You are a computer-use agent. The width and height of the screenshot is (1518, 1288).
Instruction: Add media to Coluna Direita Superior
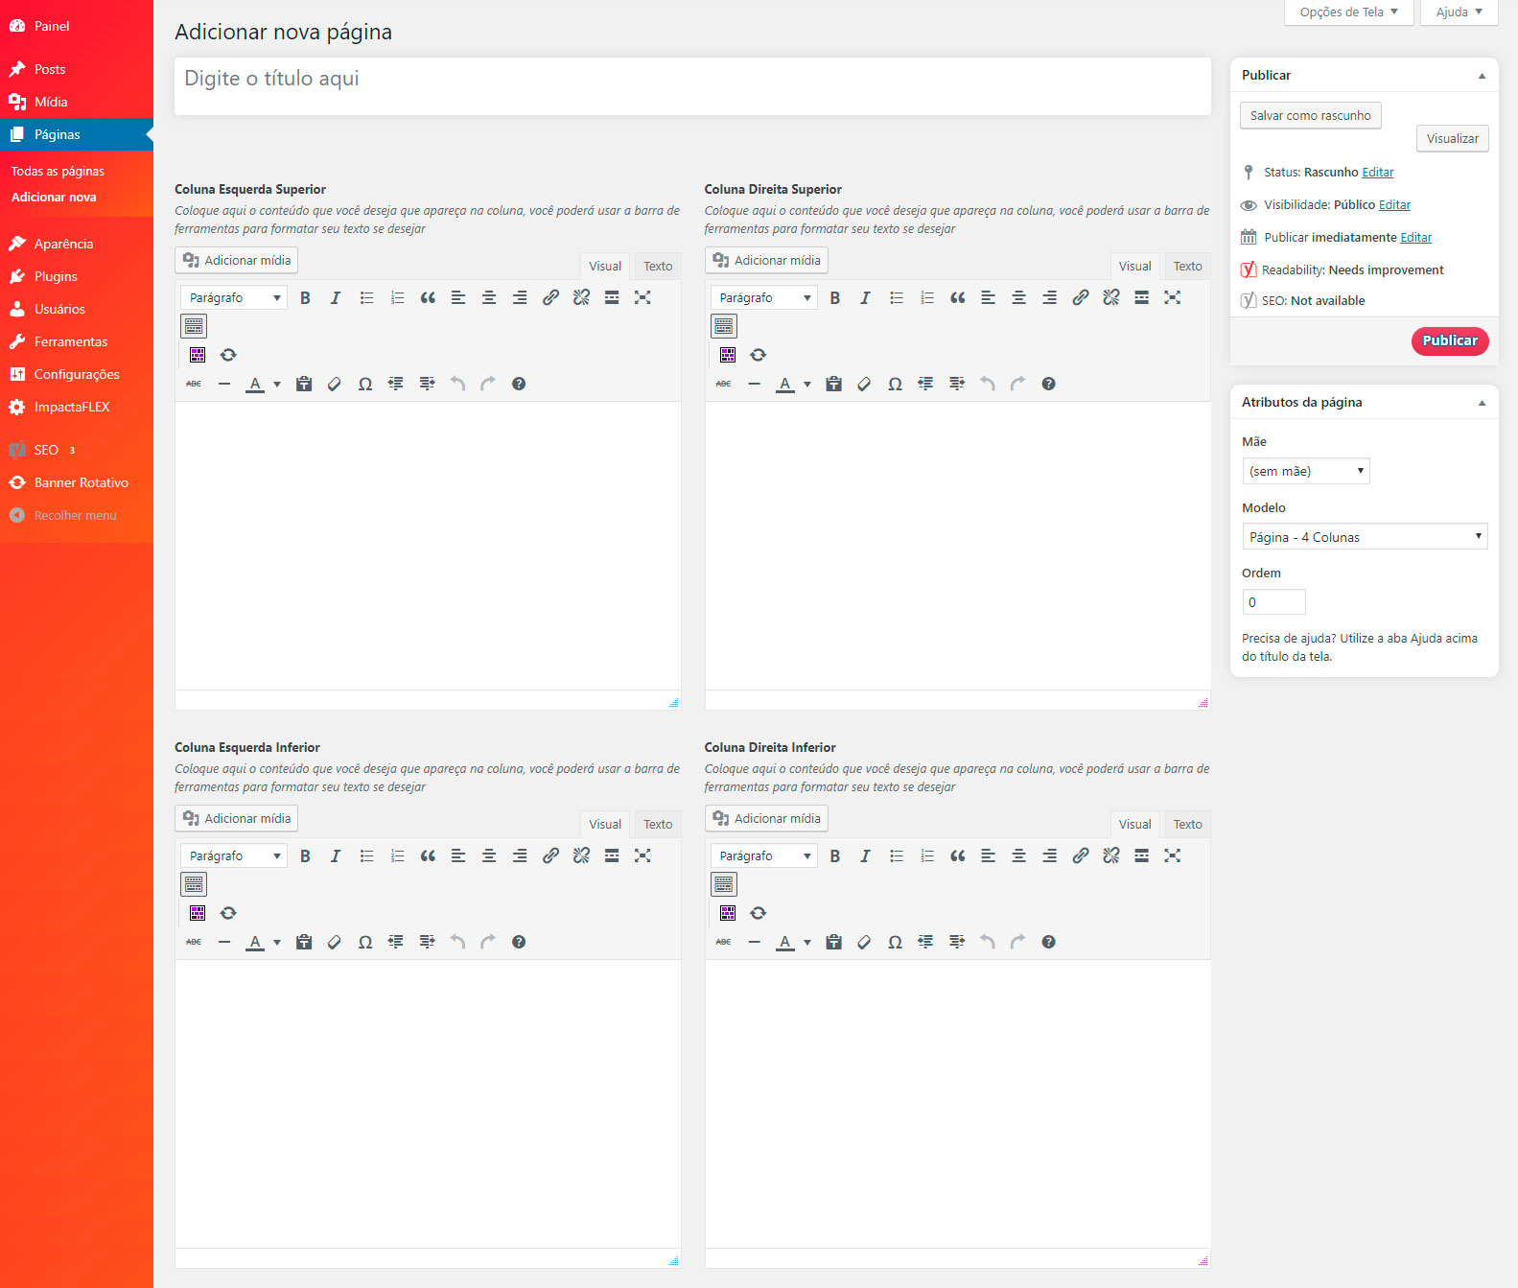pos(766,260)
